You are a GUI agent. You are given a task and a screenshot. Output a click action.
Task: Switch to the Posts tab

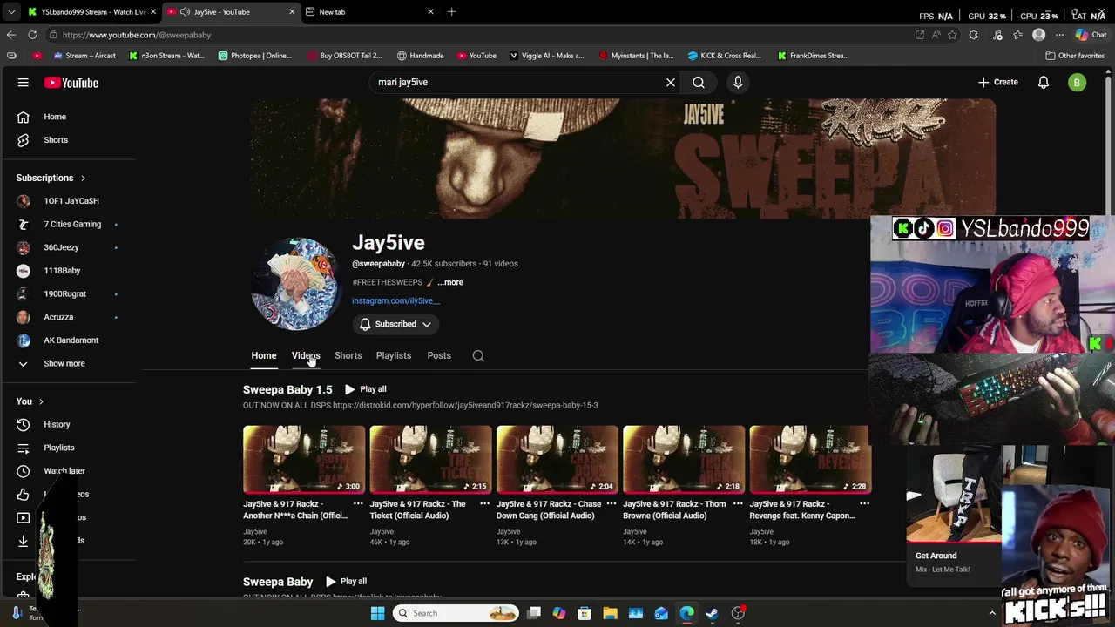pos(439,355)
